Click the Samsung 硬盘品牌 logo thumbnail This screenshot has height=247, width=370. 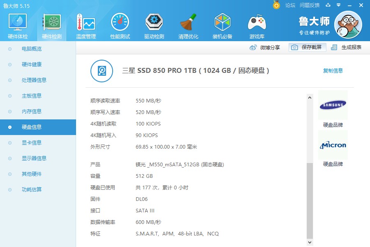pyautogui.click(x=333, y=105)
